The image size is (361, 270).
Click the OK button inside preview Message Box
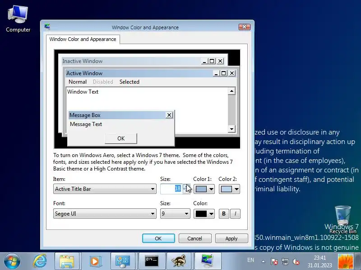[121, 139]
